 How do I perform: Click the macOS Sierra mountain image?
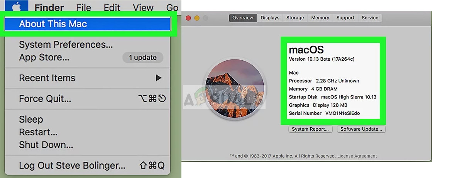(235, 88)
